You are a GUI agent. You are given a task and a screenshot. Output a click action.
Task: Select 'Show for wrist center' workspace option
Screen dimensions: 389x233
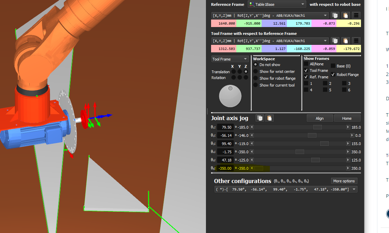click(255, 72)
